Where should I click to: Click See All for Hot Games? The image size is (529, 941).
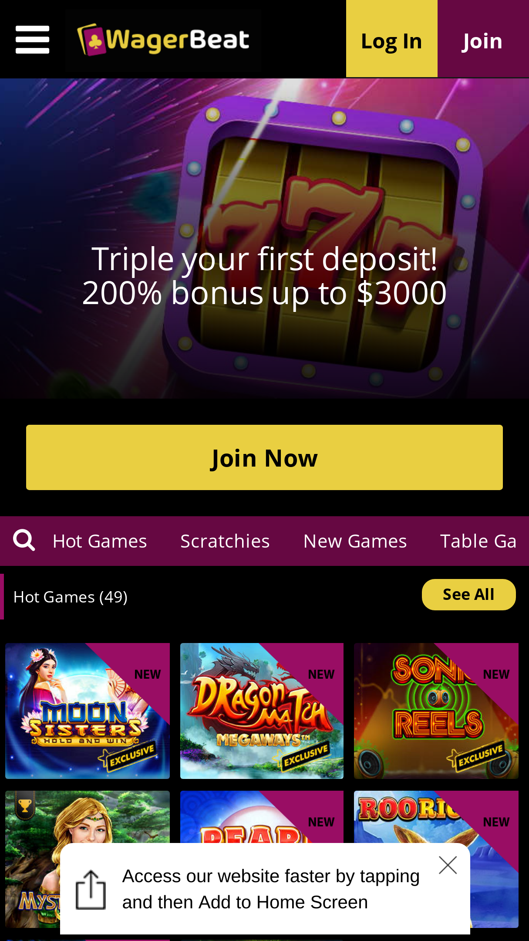469,595
